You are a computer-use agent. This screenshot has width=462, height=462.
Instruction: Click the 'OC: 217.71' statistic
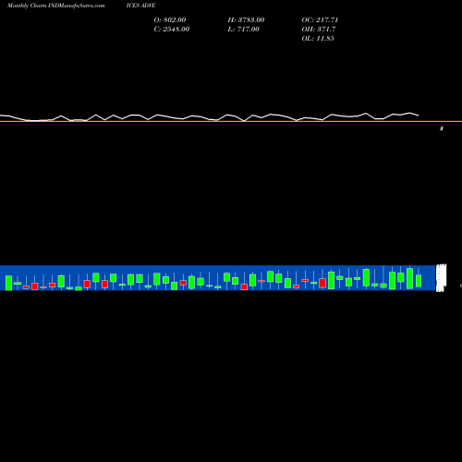(320, 19)
